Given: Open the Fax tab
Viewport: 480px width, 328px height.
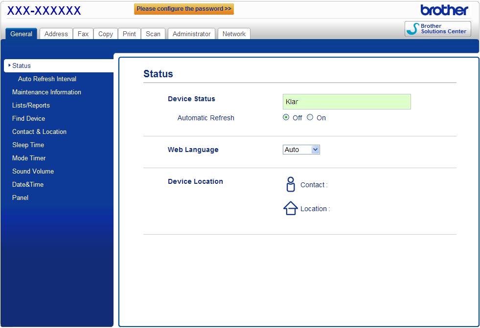Looking at the screenshot, I should tap(83, 34).
